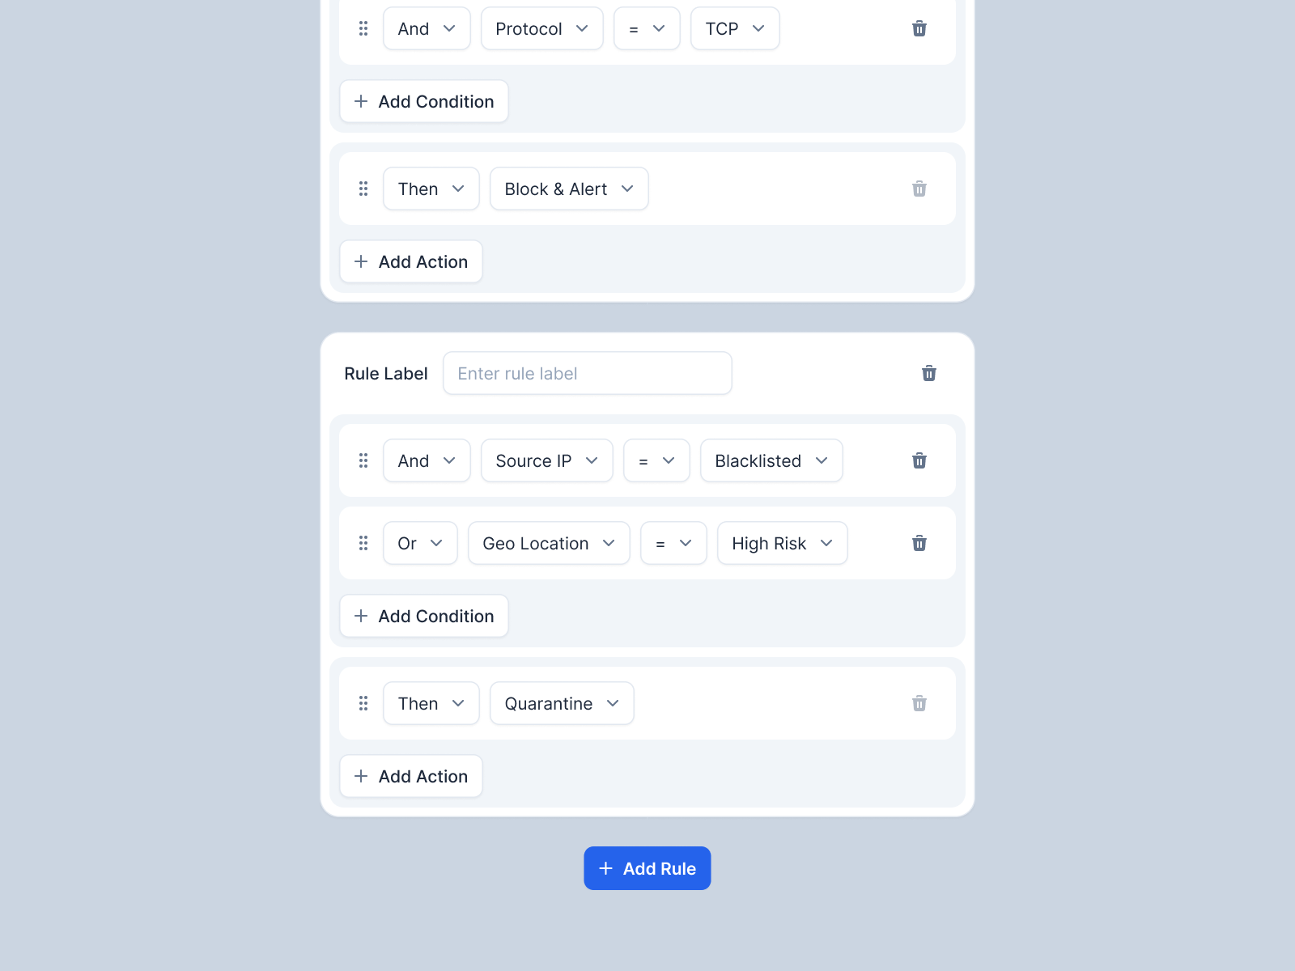Open the High Risk value dropdown
The height and width of the screenshot is (971, 1295).
click(781, 543)
